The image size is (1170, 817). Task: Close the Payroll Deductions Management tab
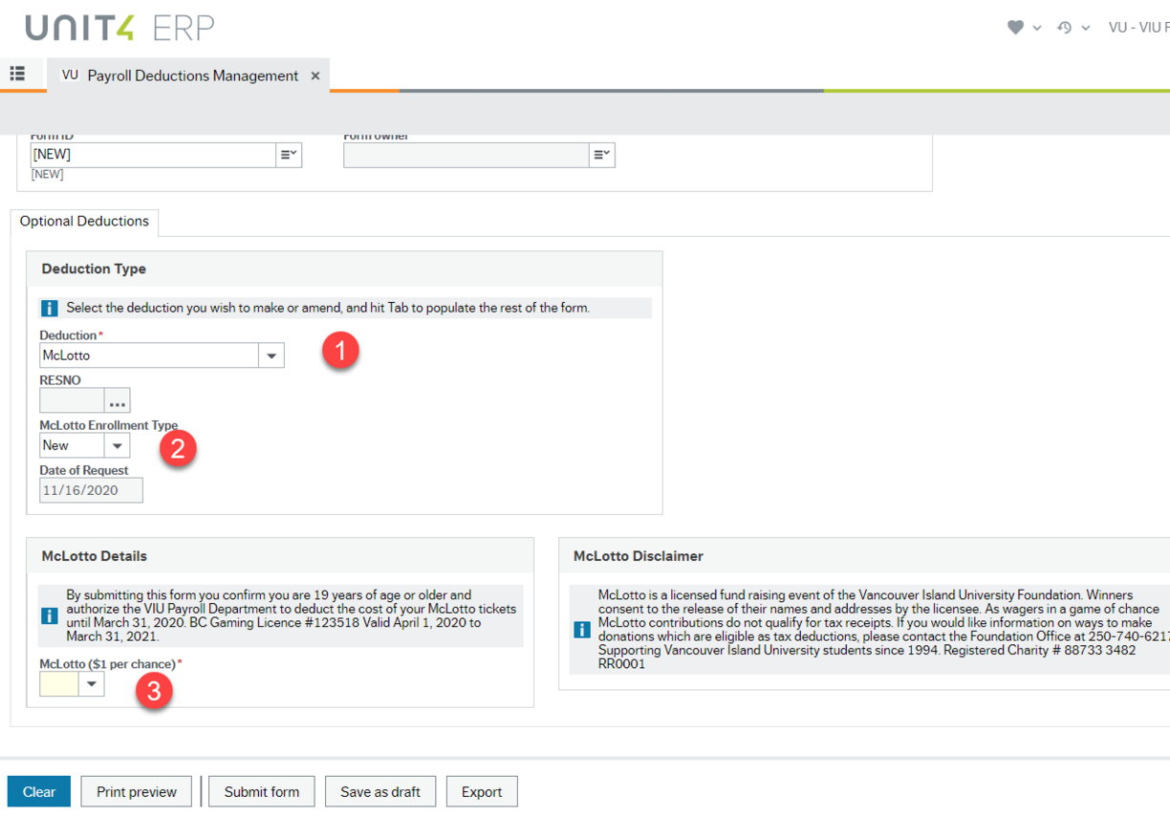coord(315,74)
